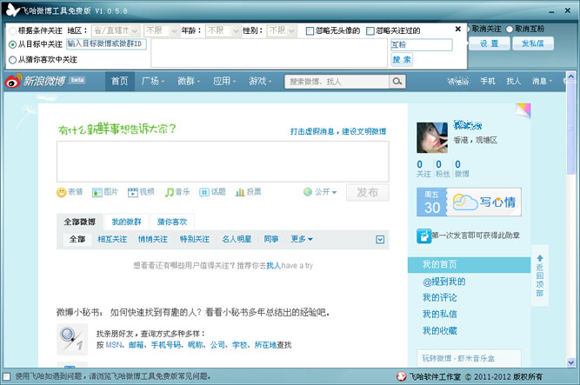Focus the 搜索微博、找人 search box
580x385 pixels.
point(337,82)
